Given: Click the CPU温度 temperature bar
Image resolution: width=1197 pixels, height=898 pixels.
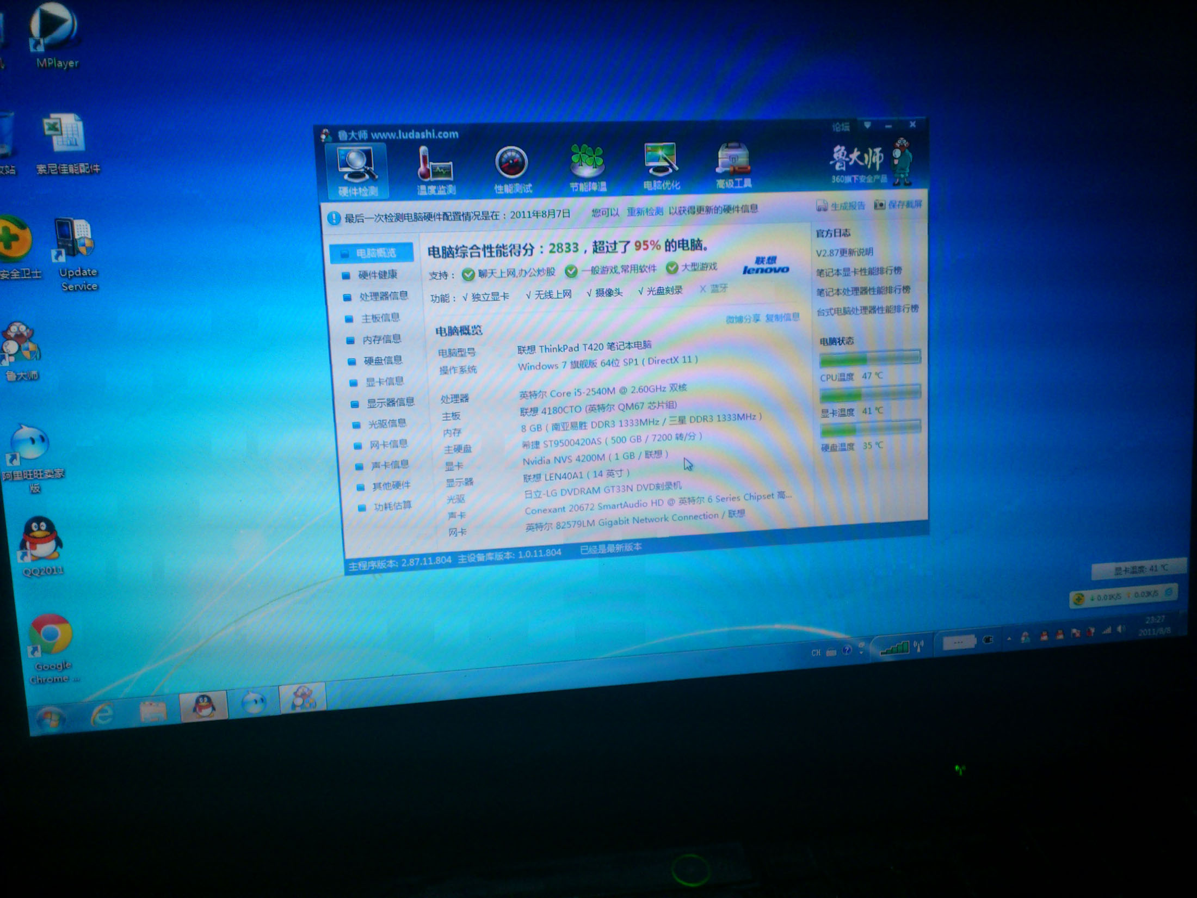Looking at the screenshot, I should (870, 358).
